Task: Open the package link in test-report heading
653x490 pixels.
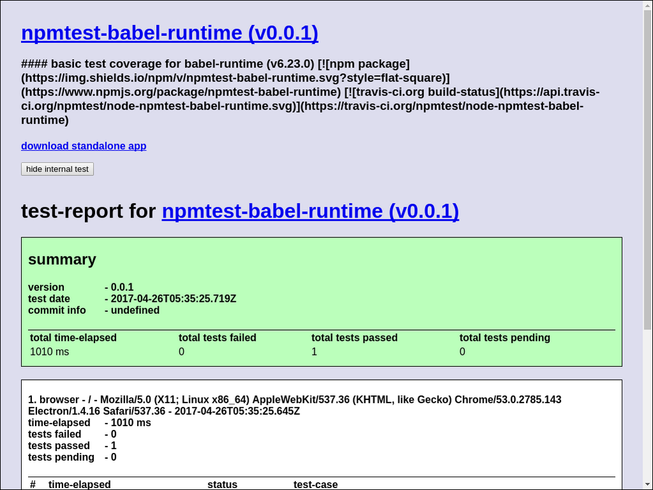Action: pyautogui.click(x=310, y=211)
